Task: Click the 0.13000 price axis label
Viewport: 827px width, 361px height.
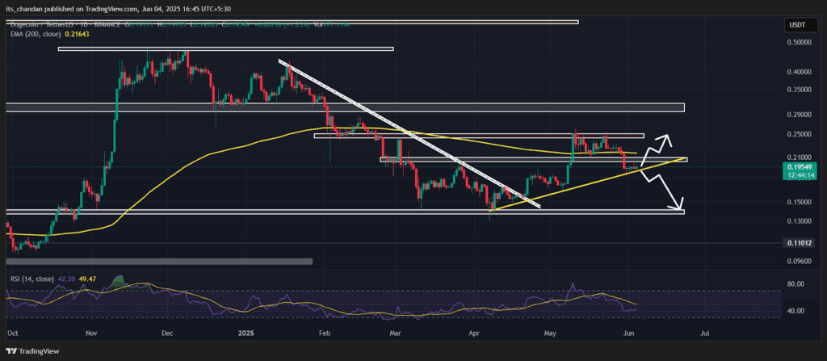Action: pyautogui.click(x=799, y=220)
